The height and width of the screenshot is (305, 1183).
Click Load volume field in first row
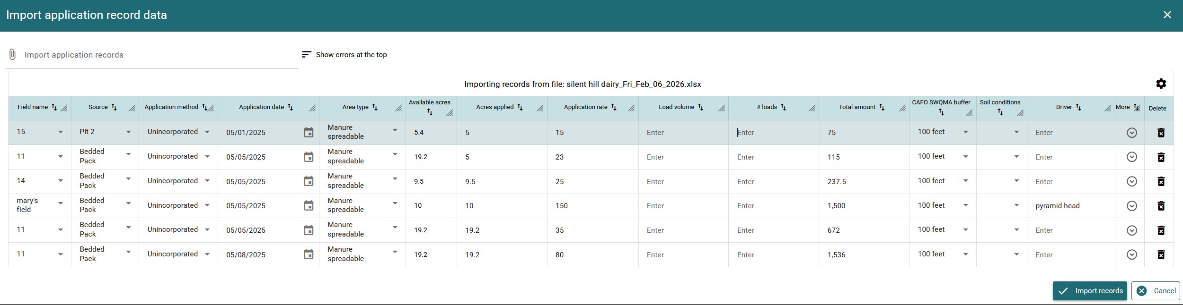(683, 133)
